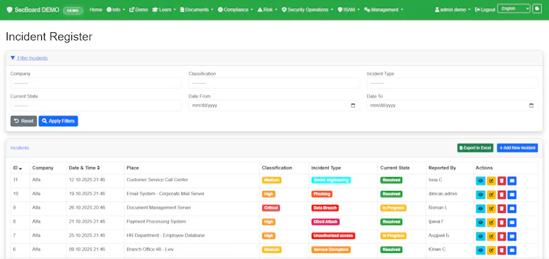Open the English language selector
Image resolution: width=549 pixels, height=259 pixels.
pos(513,9)
